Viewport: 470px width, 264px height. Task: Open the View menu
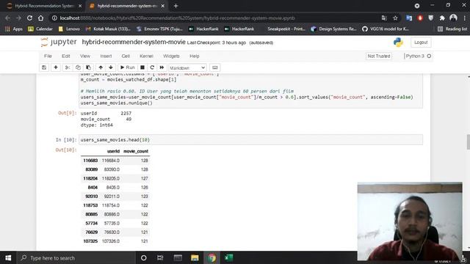(x=85, y=56)
